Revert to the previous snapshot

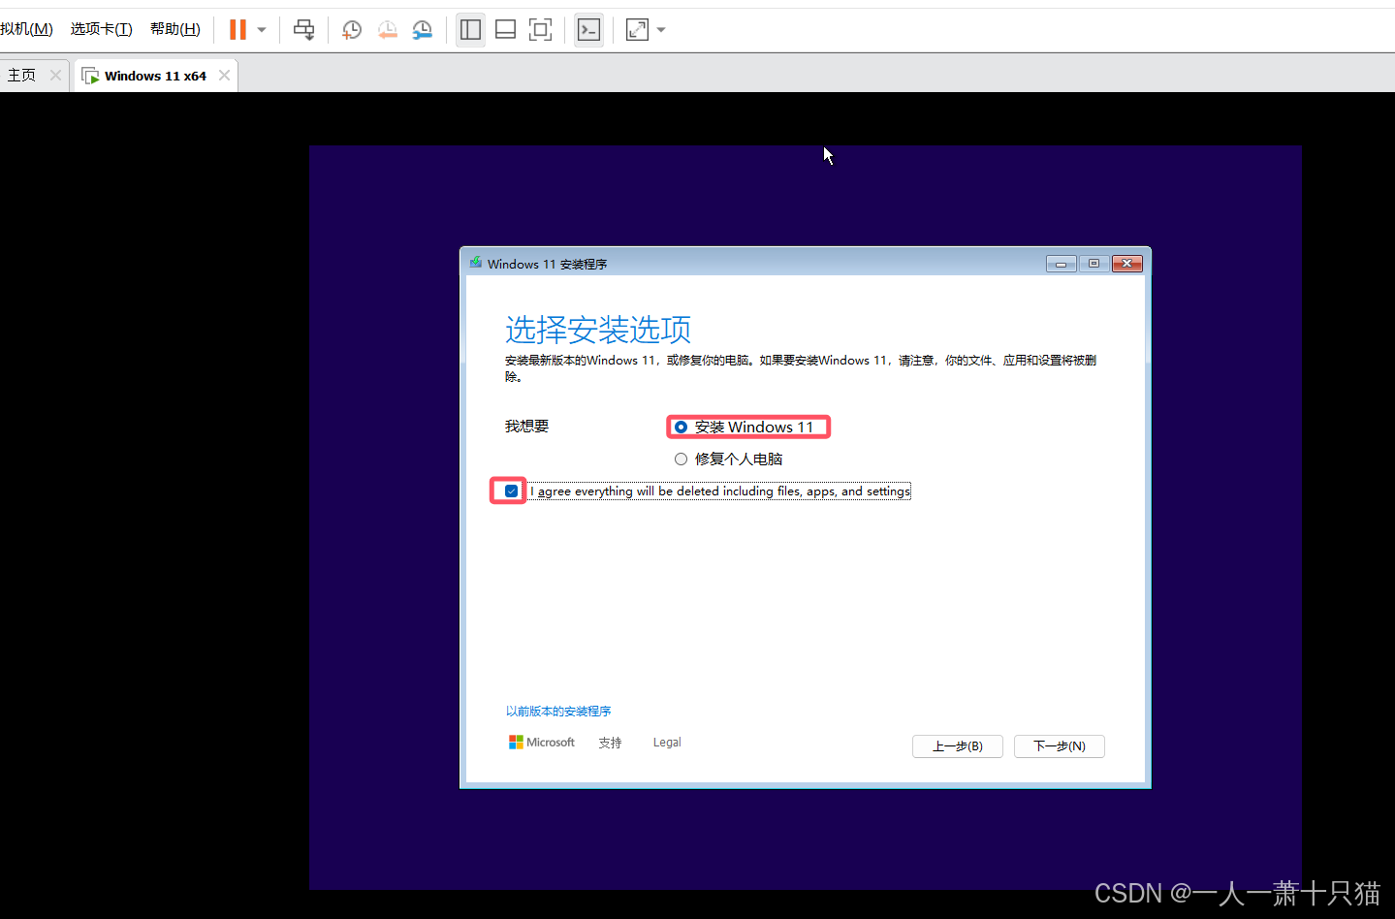click(x=387, y=30)
